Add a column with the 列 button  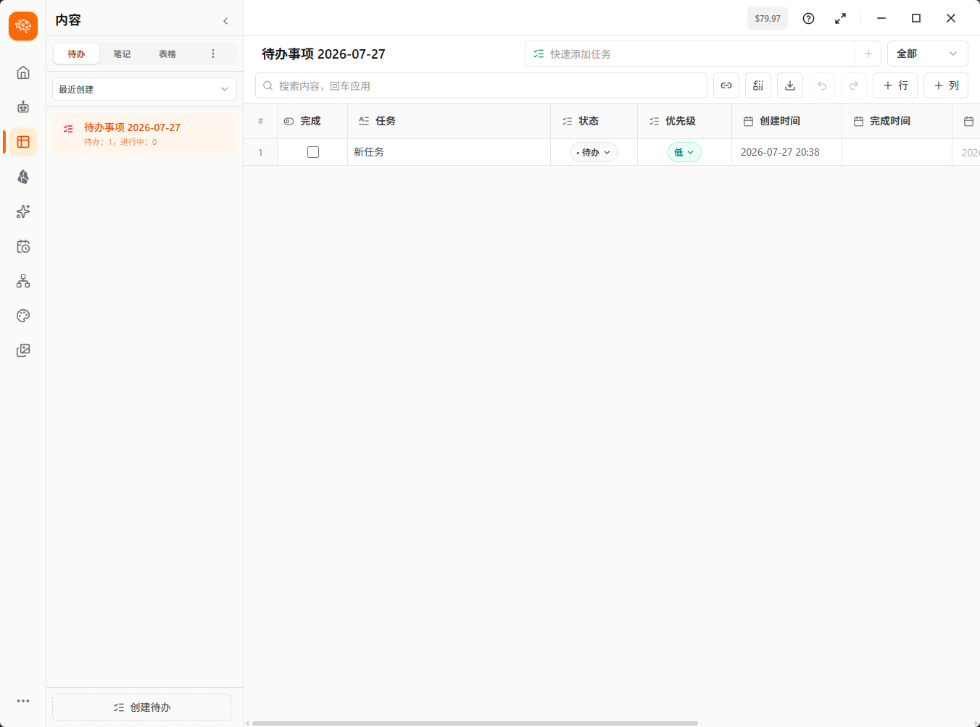[x=946, y=85]
